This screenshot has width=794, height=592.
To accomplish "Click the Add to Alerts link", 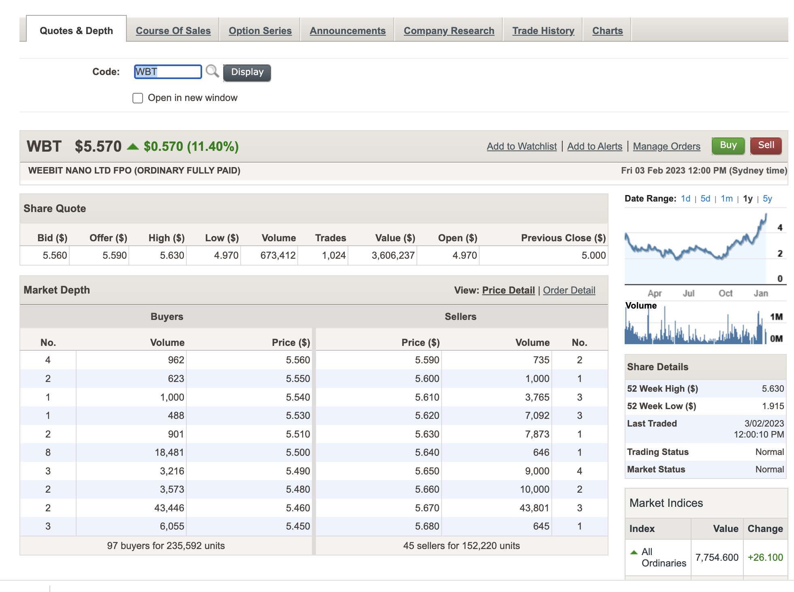I will (595, 146).
